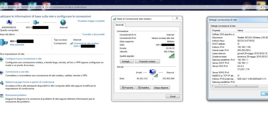The height and width of the screenshot is (114, 268).
Task: Go to Tutti gli elementi del Pannello di controllo breadcrumb
Action: (21, 7)
